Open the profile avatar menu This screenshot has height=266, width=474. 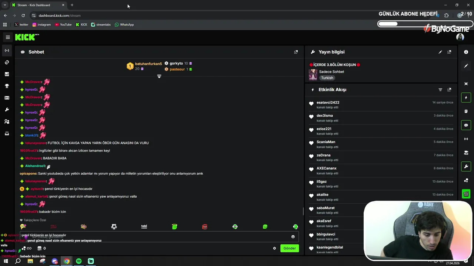click(460, 37)
